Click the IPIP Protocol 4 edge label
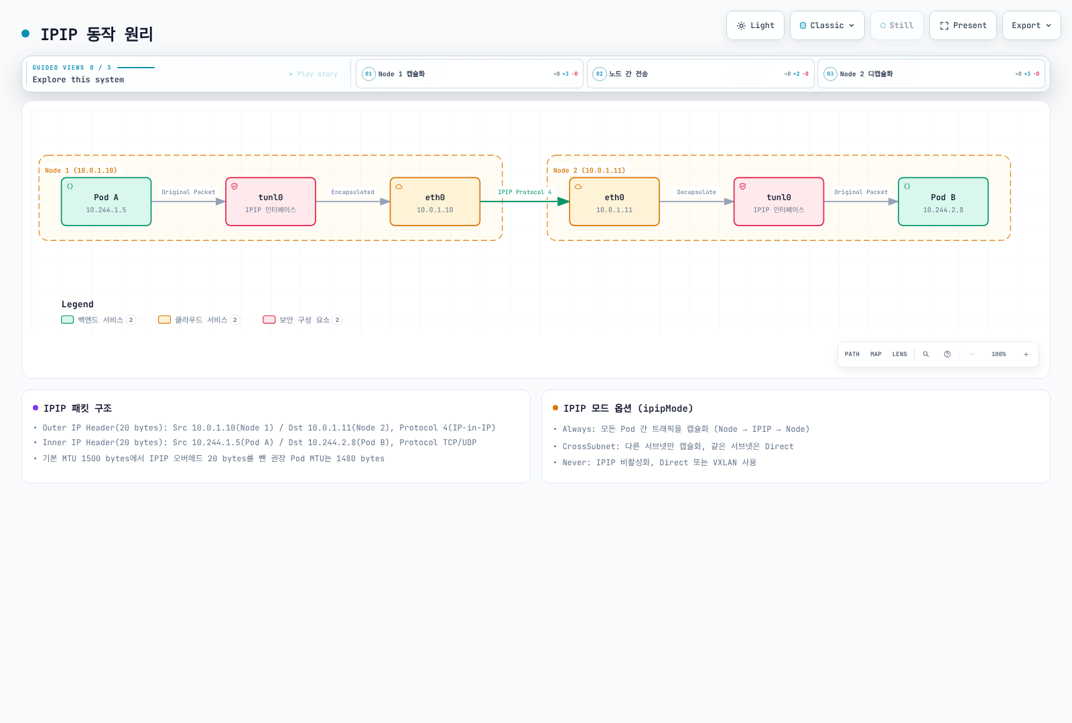Viewport: 1072px width, 723px height. [x=525, y=192]
